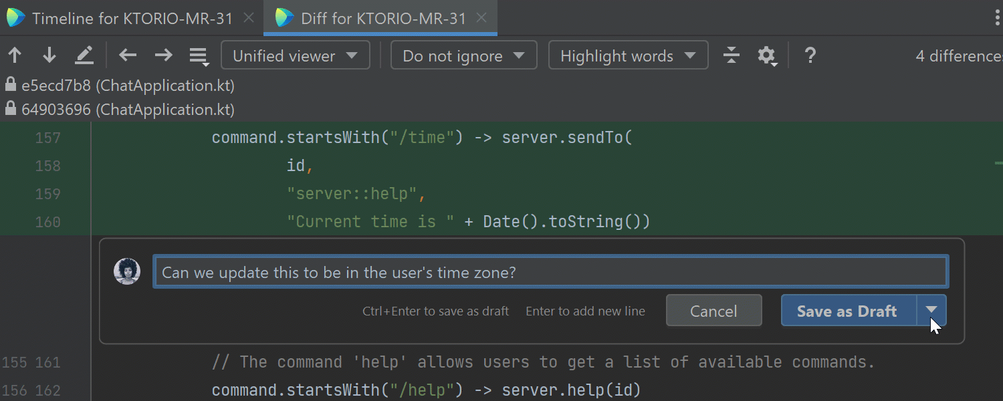Click the help question mark icon
Screen dimensions: 1003x401
810,55
